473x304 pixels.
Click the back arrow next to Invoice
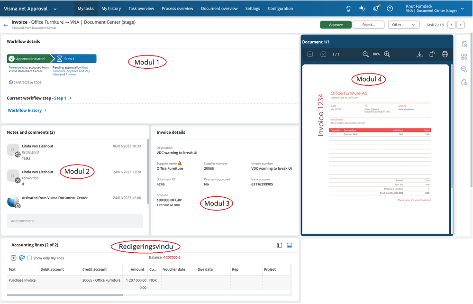coord(6,25)
